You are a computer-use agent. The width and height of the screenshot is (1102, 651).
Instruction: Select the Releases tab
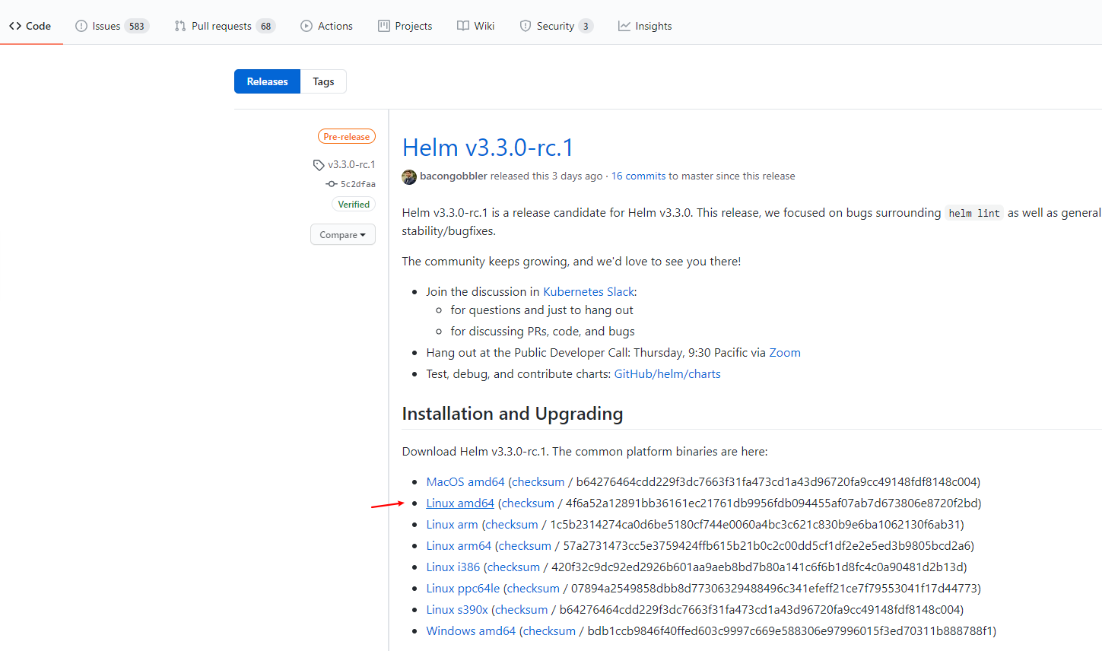(268, 81)
